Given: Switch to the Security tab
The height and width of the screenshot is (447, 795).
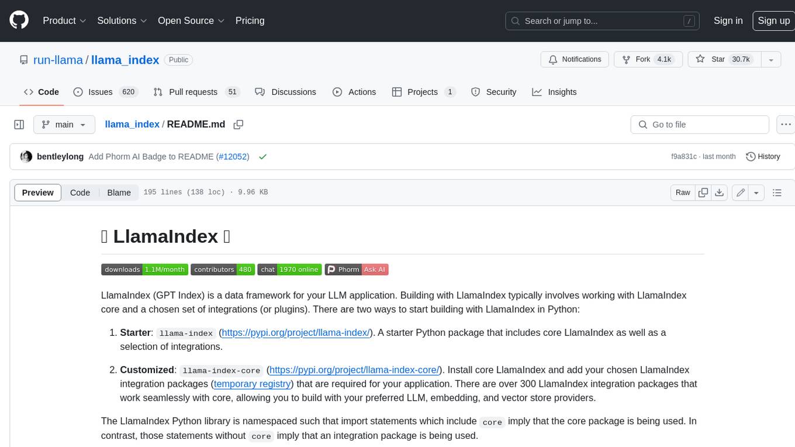Looking at the screenshot, I should (494, 92).
